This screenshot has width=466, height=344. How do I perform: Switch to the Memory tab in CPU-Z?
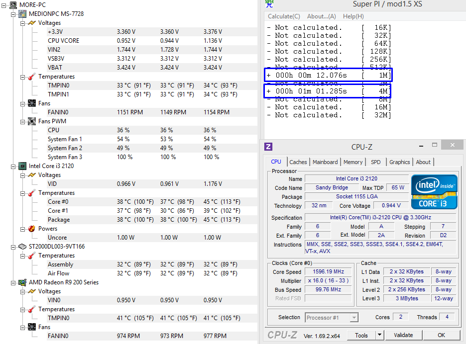click(353, 162)
